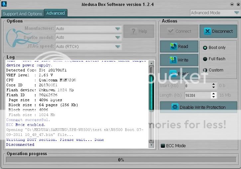Click the Erase button
Viewport: 241px width, 169px height.
pyautogui.click(x=179, y=73)
